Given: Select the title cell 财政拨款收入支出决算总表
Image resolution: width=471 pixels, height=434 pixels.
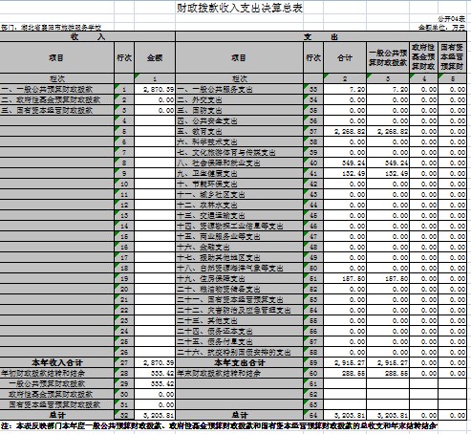Looking at the screenshot, I should [240, 8].
